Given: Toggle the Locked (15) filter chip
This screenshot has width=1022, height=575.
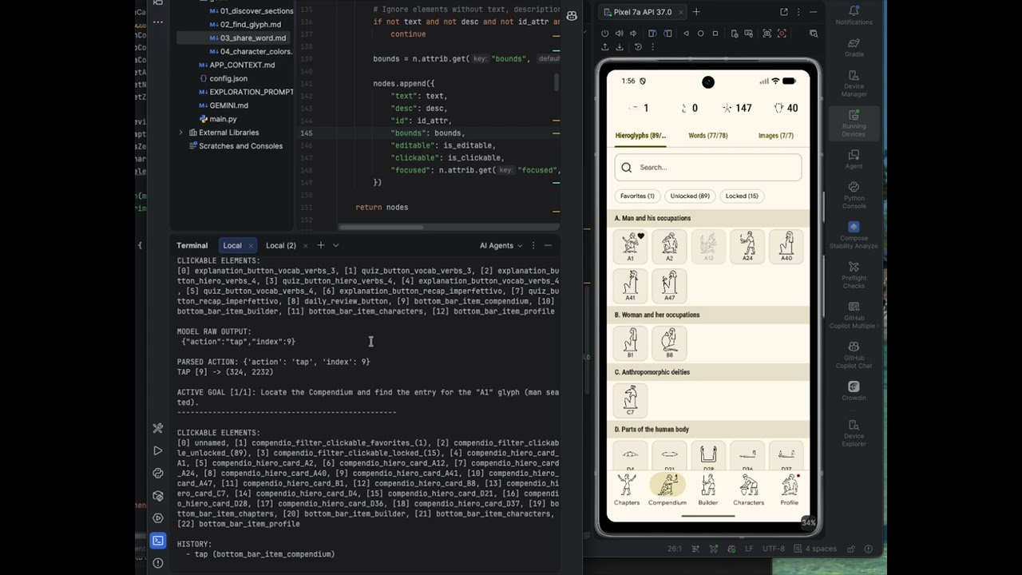Looking at the screenshot, I should click(x=742, y=196).
